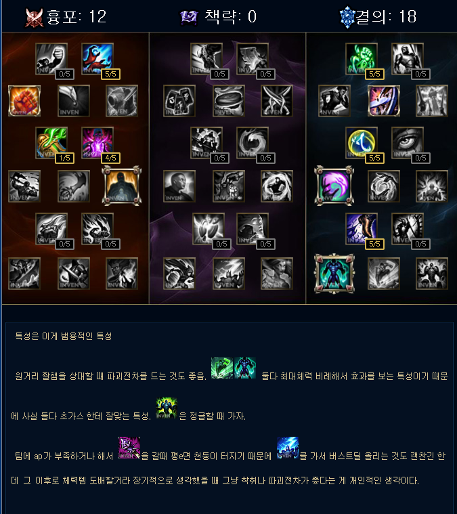Click the crossed-swords icon beside 흉포: 12
Image resolution: width=457 pixels, height=514 pixels.
tap(35, 17)
